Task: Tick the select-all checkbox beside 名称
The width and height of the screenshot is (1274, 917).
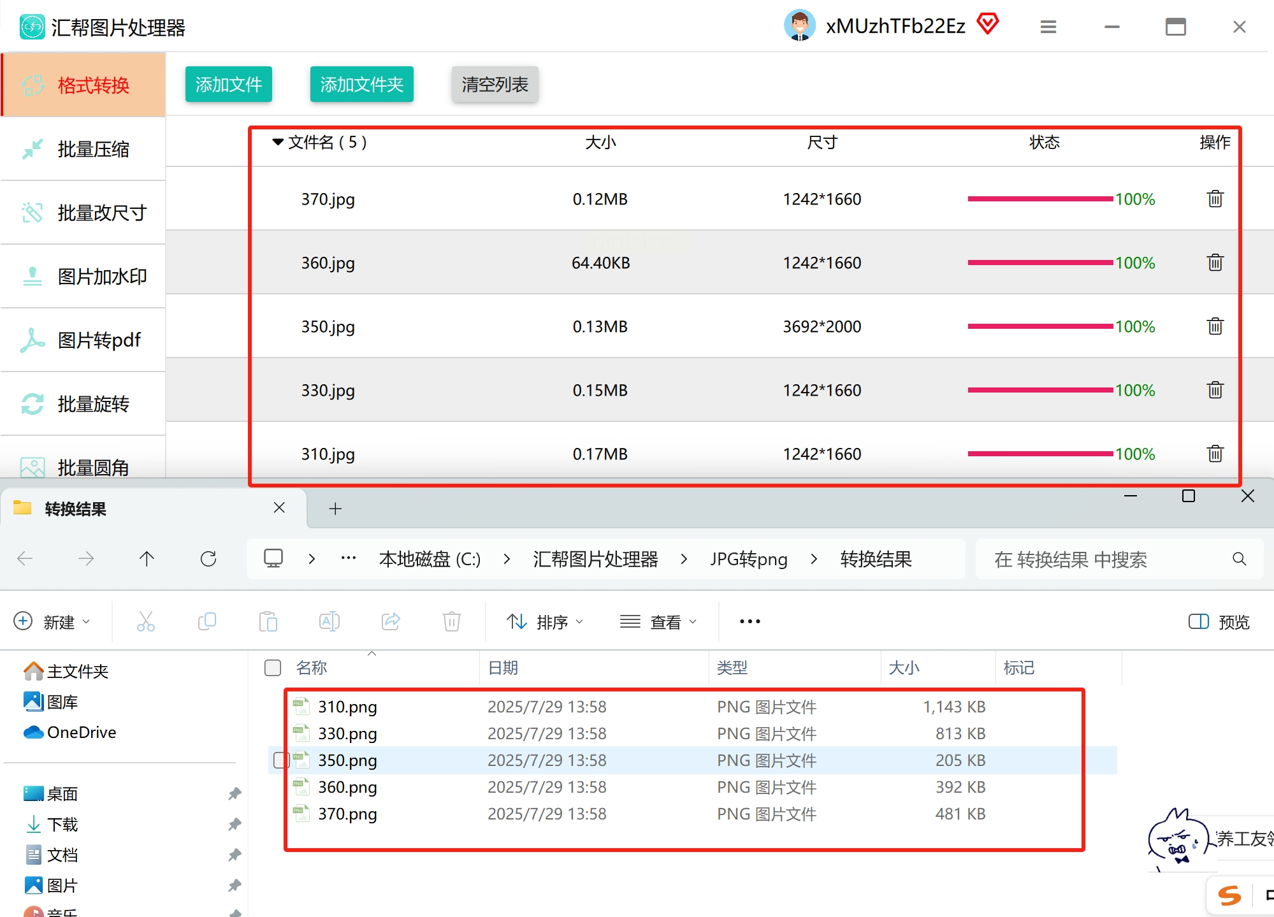Action: coord(273,667)
